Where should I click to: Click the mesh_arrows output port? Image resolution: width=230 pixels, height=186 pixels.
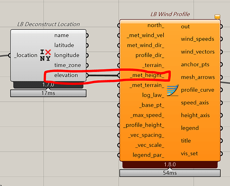pos(221,77)
